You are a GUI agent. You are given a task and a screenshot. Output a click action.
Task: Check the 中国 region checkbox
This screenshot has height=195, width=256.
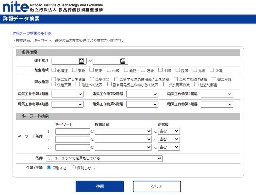tap(161, 70)
